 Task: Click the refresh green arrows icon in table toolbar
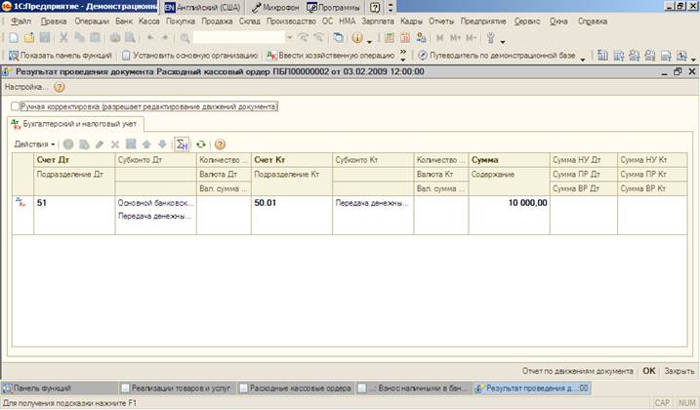(x=201, y=144)
